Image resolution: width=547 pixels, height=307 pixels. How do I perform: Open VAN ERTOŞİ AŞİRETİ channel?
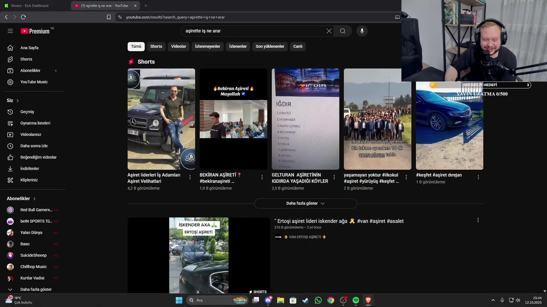305,237
